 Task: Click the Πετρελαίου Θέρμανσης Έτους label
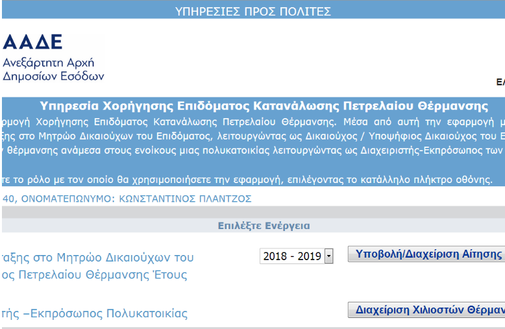94,274
